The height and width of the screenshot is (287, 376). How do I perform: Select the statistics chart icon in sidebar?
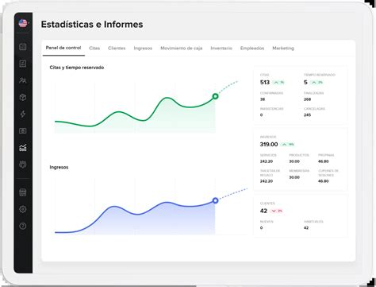coord(23,148)
